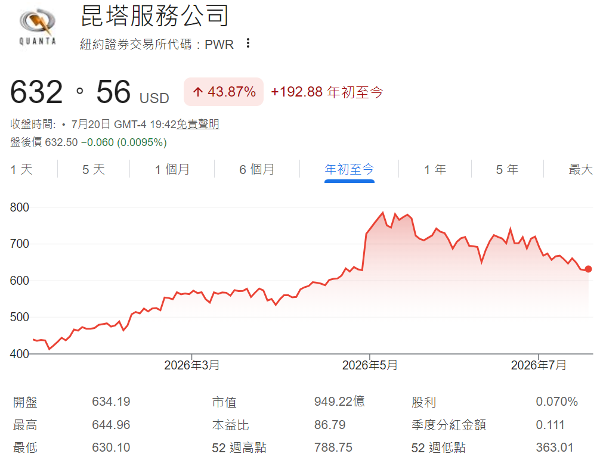Switch to the 1 個月 range tab
The width and height of the screenshot is (600, 460).
click(172, 169)
